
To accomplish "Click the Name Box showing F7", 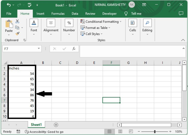I will point(20,49).
